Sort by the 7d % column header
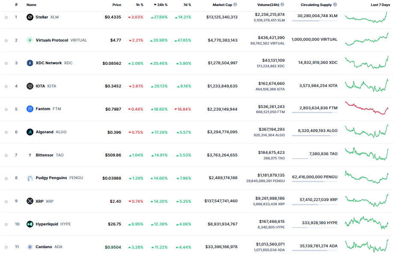 (187, 5)
